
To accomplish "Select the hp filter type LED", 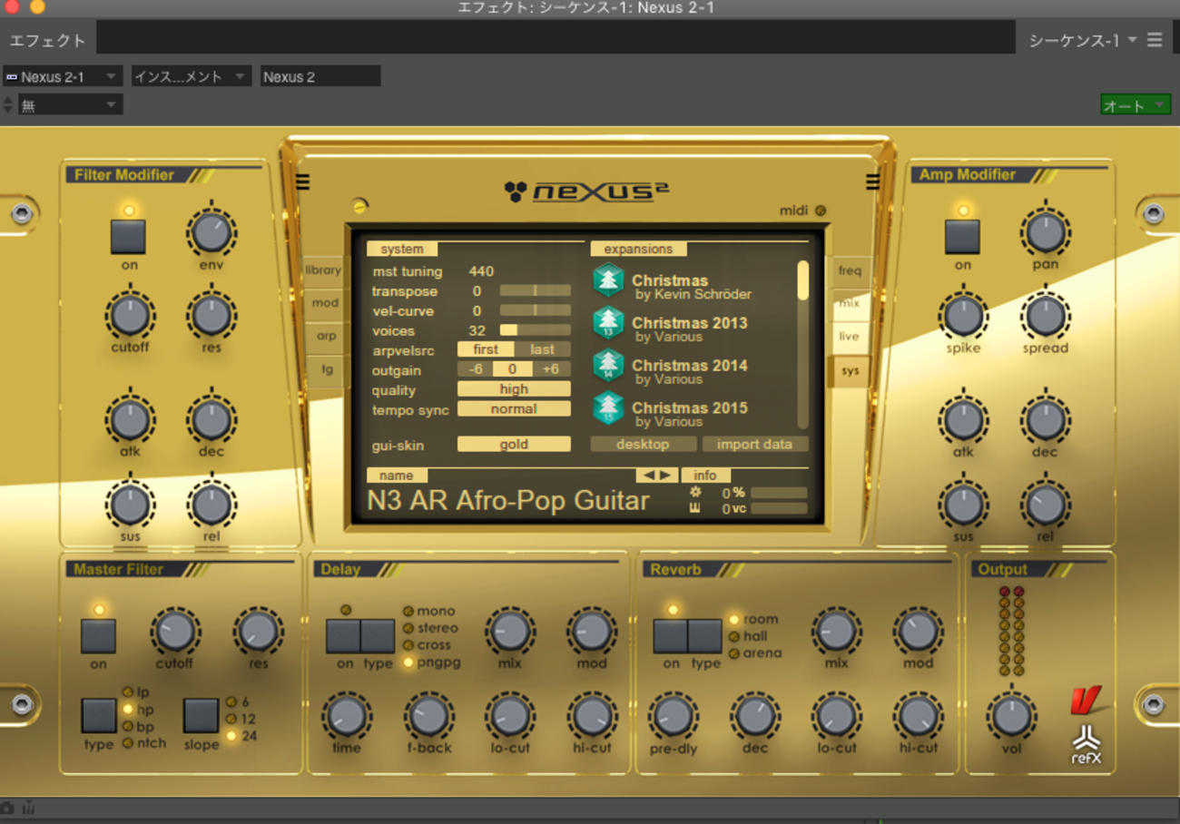I will pyautogui.click(x=128, y=710).
